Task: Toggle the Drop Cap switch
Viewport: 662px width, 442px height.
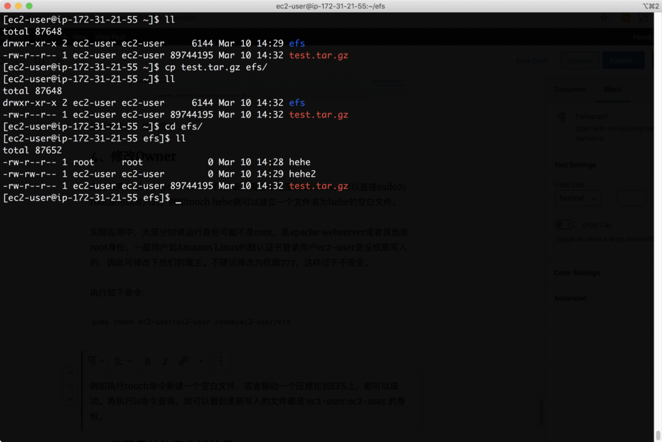Action: (564, 225)
